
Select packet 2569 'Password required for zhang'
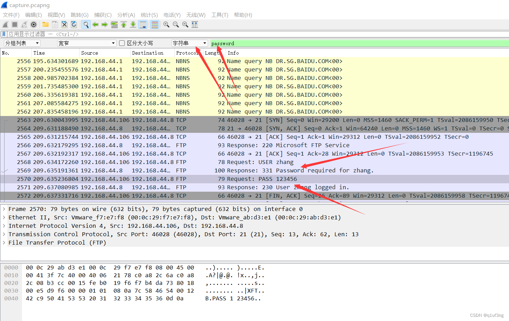[254, 171]
